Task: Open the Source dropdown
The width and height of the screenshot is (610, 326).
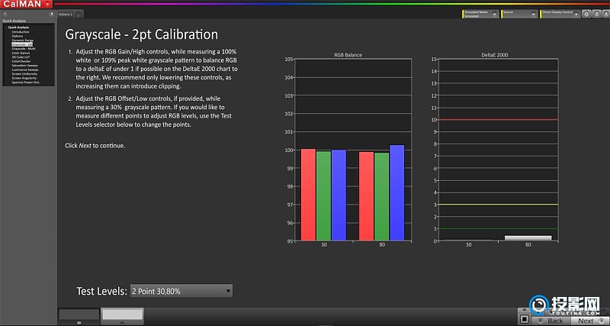Action: [x=519, y=14]
